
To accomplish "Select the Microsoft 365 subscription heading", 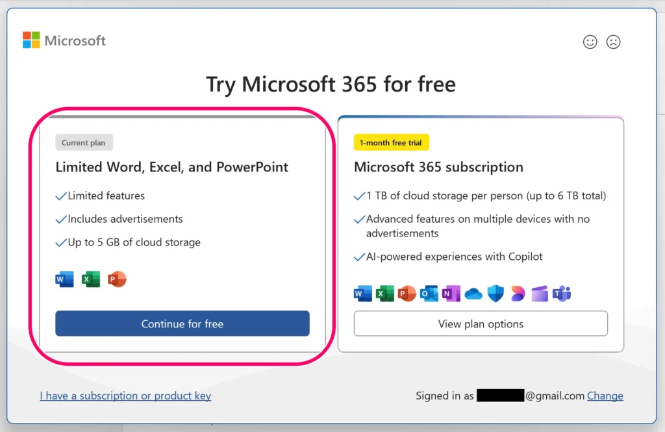I will pos(438,167).
